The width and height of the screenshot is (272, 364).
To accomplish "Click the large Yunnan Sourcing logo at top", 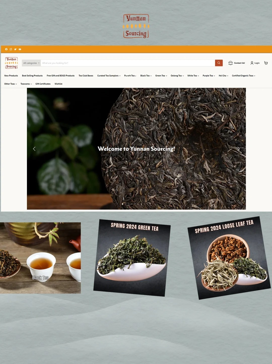I will [136, 26].
